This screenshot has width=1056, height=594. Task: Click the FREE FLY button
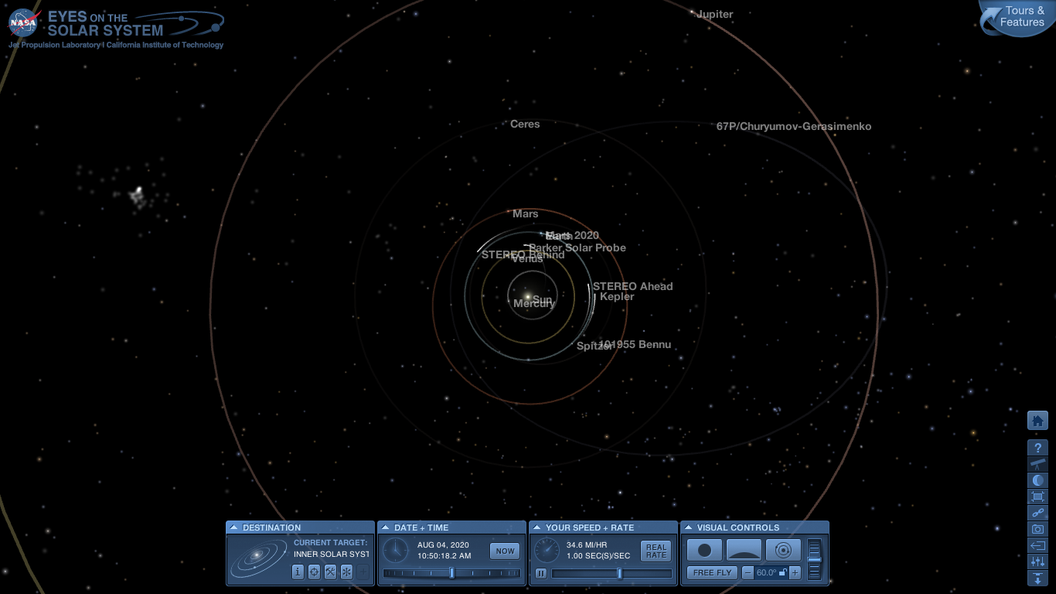pyautogui.click(x=712, y=573)
